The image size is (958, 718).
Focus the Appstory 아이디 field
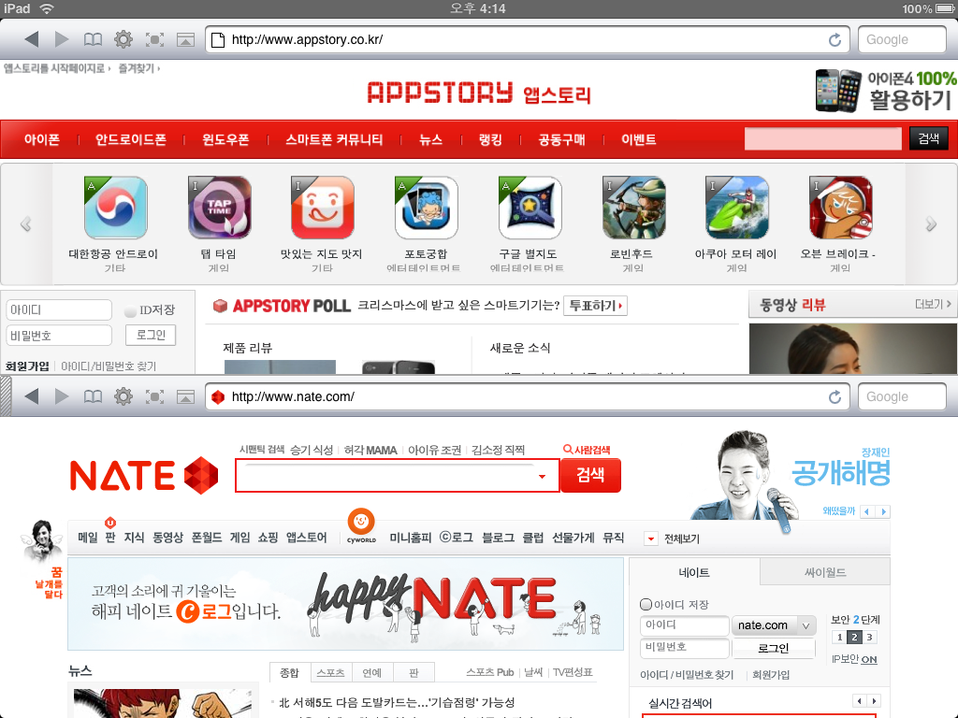(59, 309)
